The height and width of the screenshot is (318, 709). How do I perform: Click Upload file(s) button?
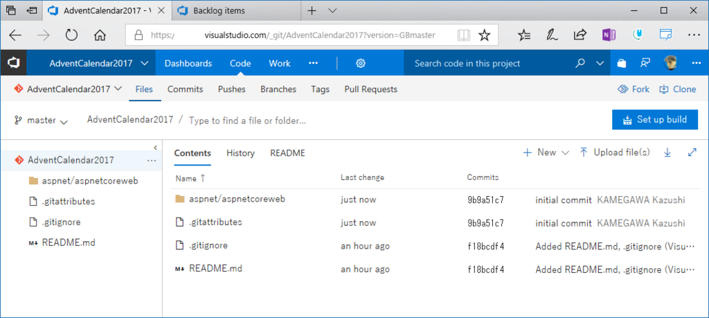click(x=615, y=153)
